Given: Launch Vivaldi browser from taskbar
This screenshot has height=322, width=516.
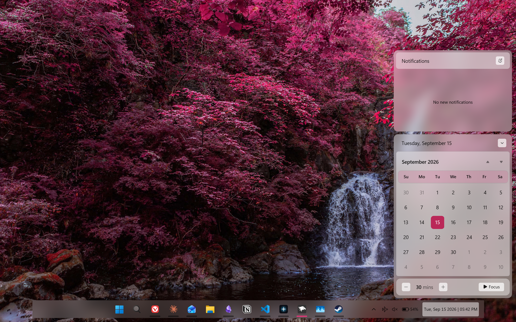Looking at the screenshot, I should [155, 309].
